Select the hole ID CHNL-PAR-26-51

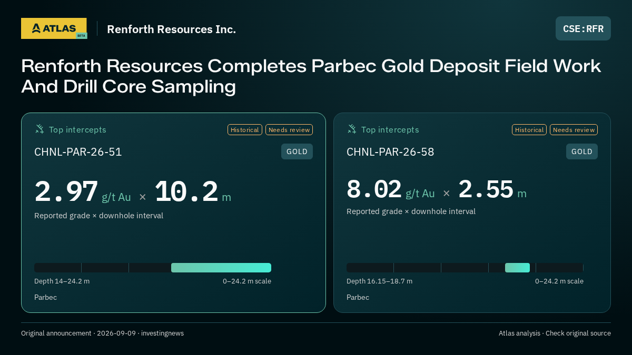[78, 152]
